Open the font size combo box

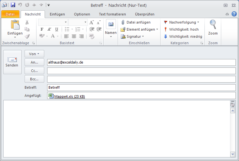click(x=78, y=22)
